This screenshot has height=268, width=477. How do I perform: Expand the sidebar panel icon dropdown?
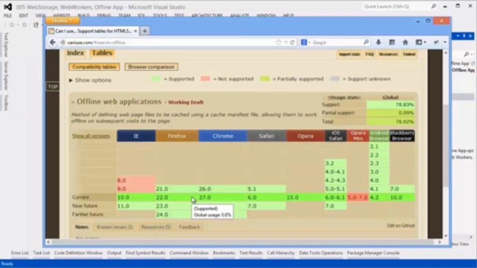425,42
